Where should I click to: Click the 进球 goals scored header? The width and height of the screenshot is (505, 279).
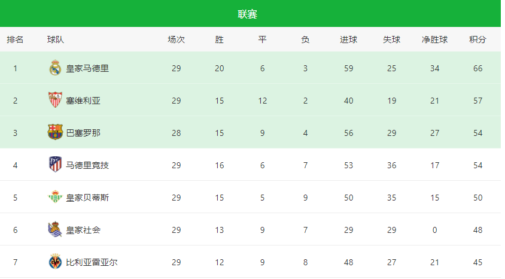(348, 40)
